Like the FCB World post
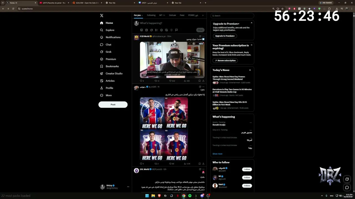355x199 pixels. tap(172, 81)
